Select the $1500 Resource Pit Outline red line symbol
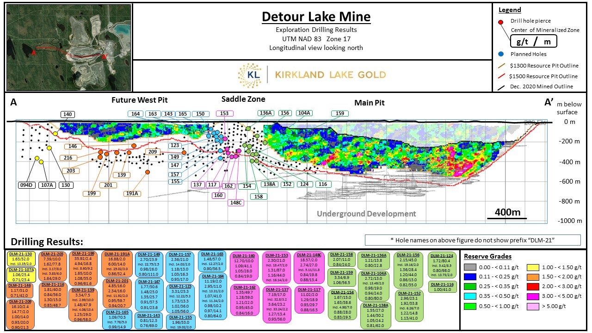This screenshot has width=592, height=333. 501,75
